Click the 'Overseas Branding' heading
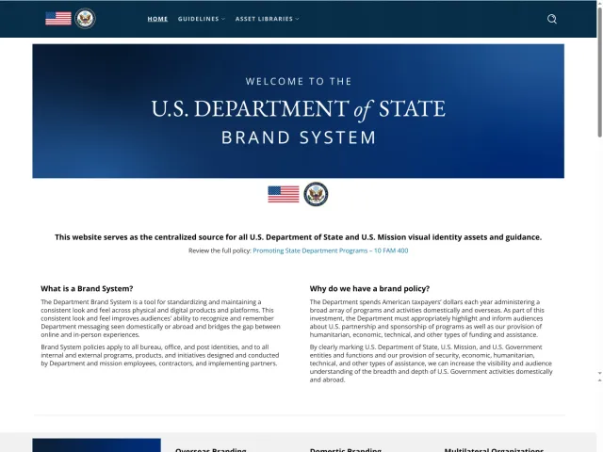The width and height of the screenshot is (603, 452). (x=211, y=449)
